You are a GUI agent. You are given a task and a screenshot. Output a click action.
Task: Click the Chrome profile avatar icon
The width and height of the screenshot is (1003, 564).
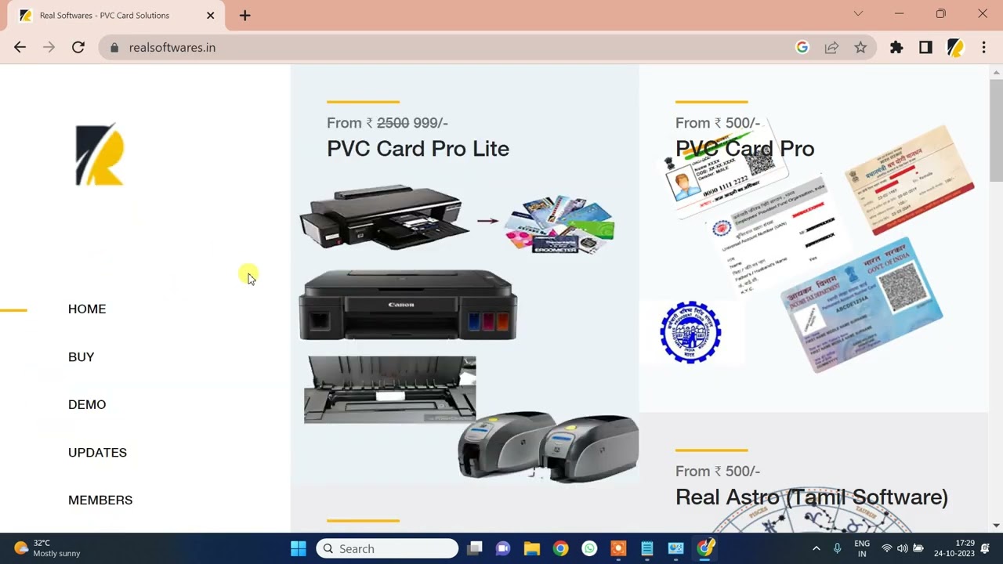click(954, 48)
